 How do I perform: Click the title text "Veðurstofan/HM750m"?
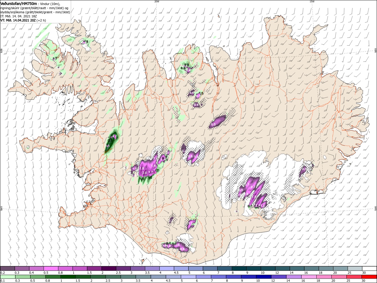pos(19,4)
